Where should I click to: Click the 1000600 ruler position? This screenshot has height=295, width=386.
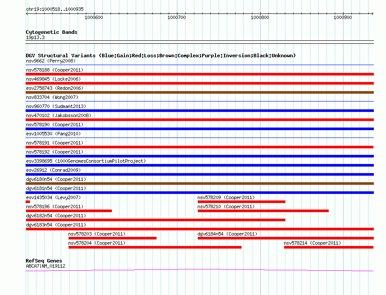[x=94, y=17]
